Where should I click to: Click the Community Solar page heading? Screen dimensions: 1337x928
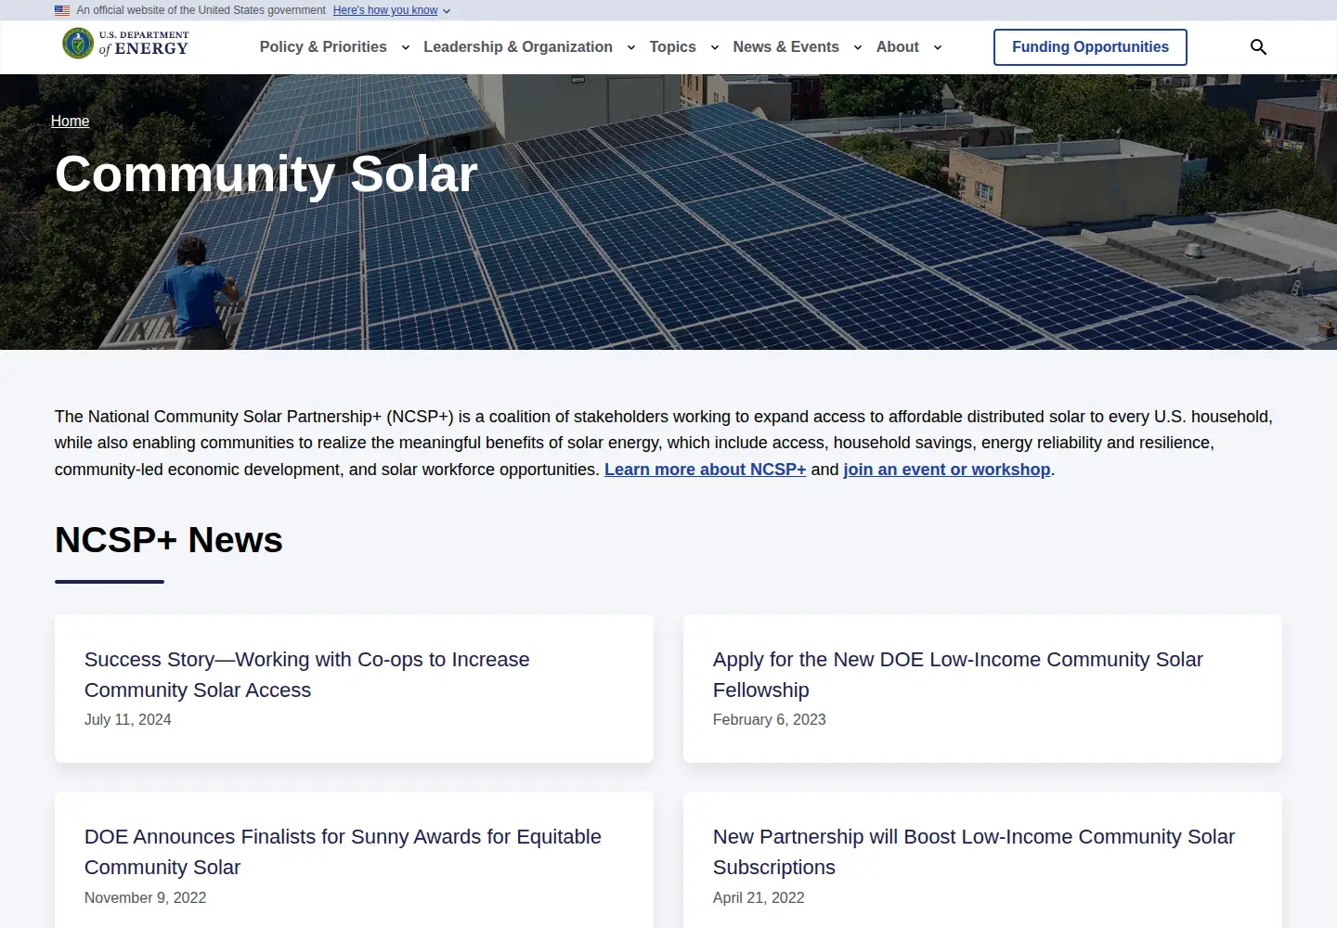[266, 174]
